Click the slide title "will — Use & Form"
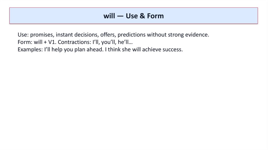 [133, 16]
